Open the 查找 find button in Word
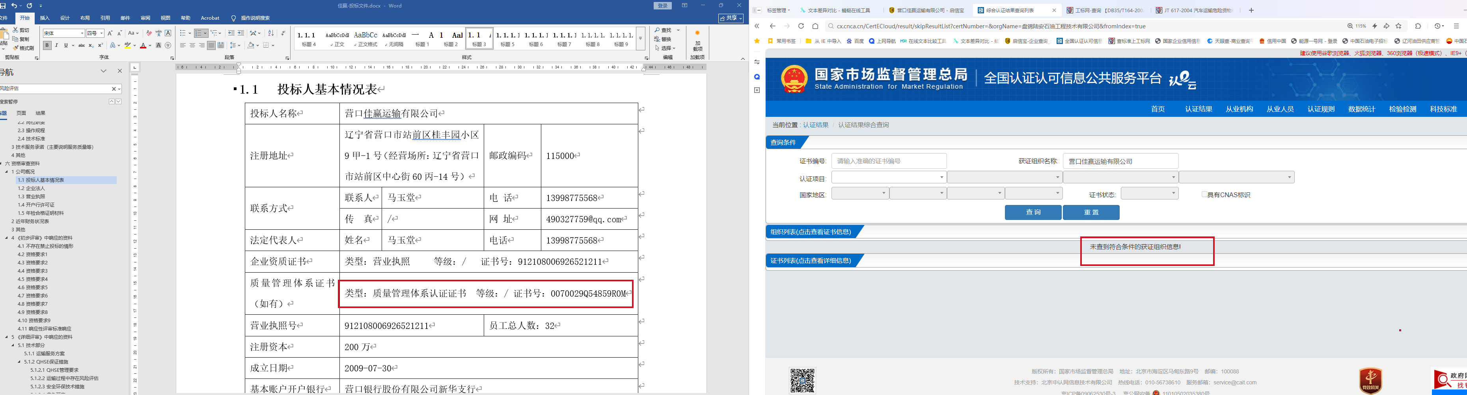The height and width of the screenshot is (395, 1467). pos(663,30)
